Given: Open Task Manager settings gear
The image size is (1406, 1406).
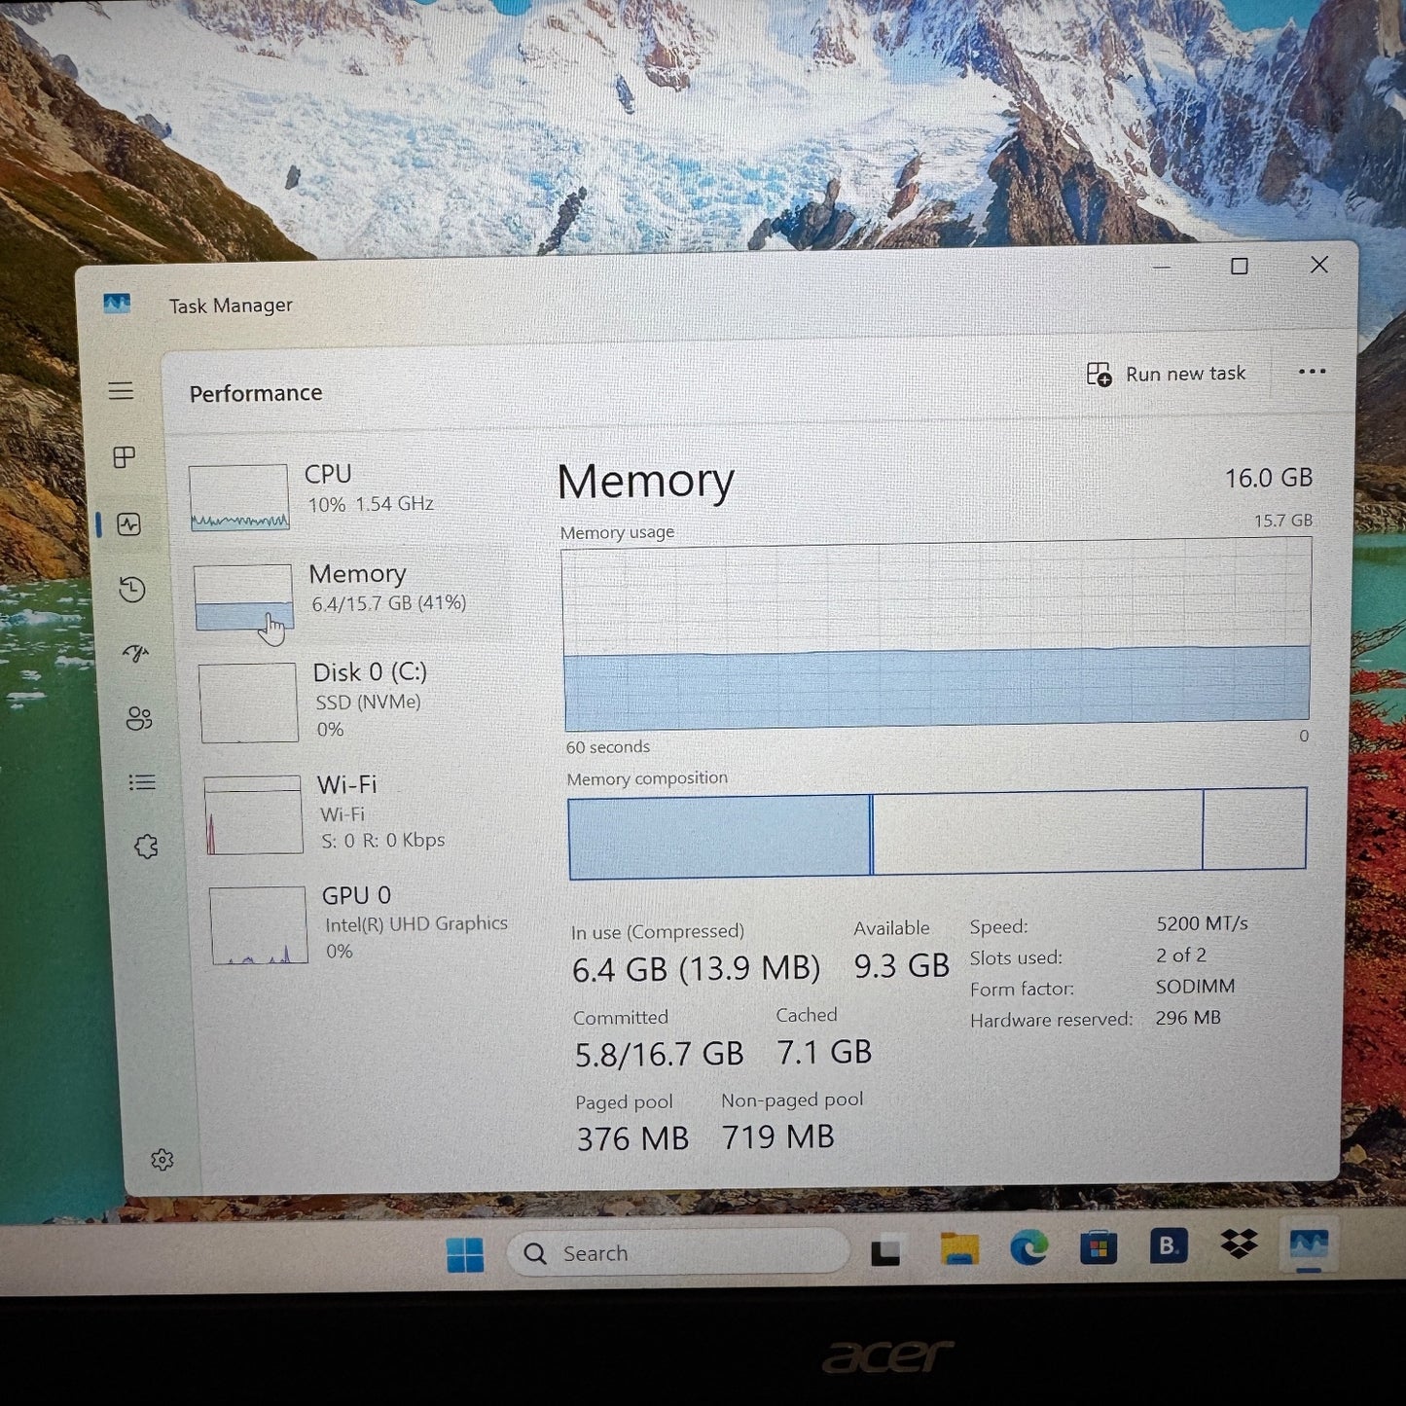Looking at the screenshot, I should [x=162, y=1160].
